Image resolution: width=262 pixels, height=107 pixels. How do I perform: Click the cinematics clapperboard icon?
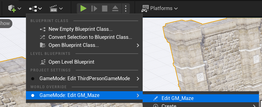pos(54,8)
